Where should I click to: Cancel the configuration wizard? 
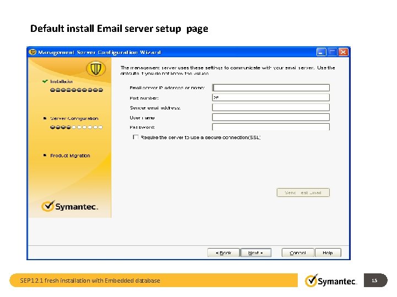[x=298, y=252]
